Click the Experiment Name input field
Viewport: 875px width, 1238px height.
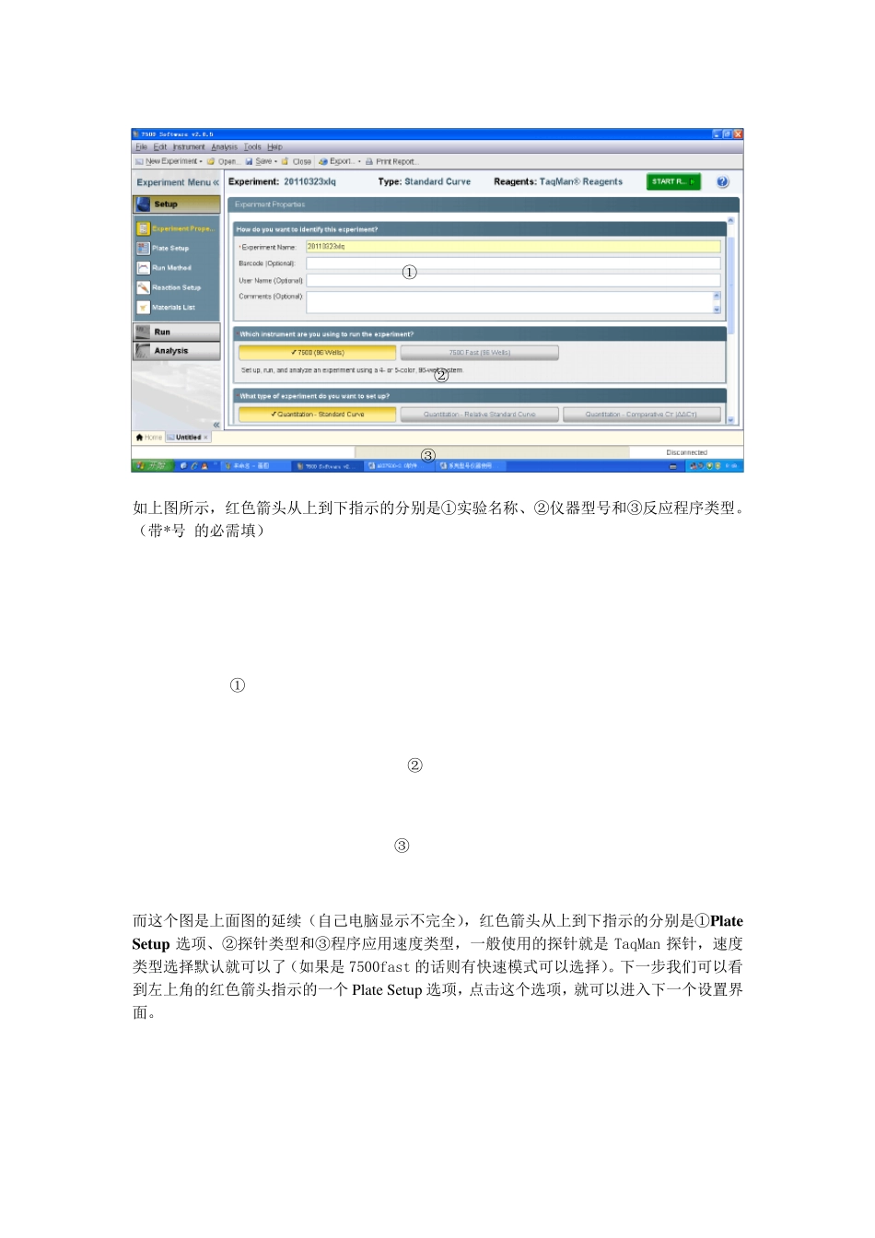click(513, 246)
